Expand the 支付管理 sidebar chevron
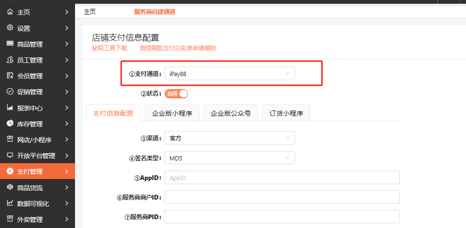This screenshot has width=466, height=228. [67, 172]
